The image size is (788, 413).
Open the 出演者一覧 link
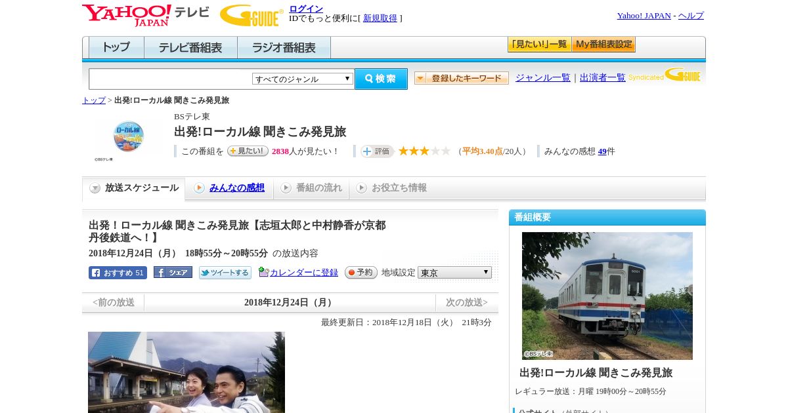click(603, 78)
